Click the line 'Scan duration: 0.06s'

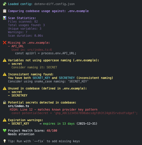tap(26, 36)
